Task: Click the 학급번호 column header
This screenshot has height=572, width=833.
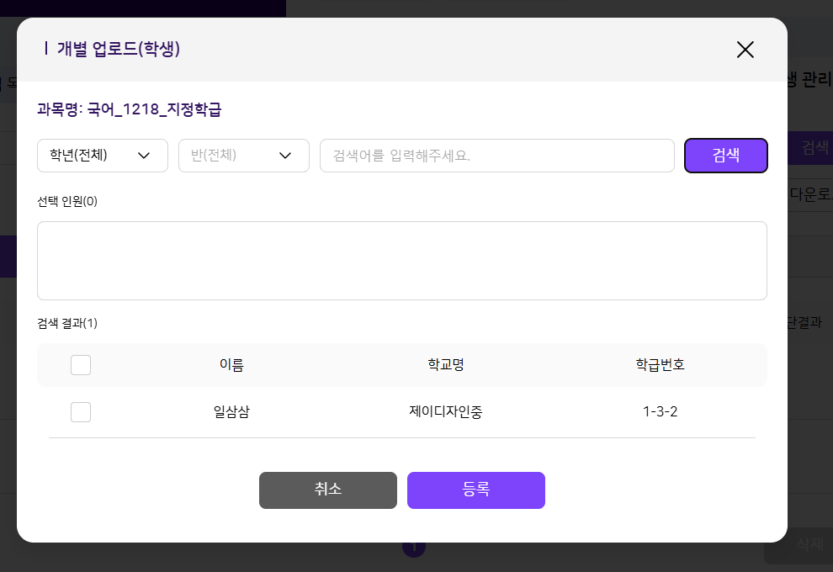Action: pos(660,365)
